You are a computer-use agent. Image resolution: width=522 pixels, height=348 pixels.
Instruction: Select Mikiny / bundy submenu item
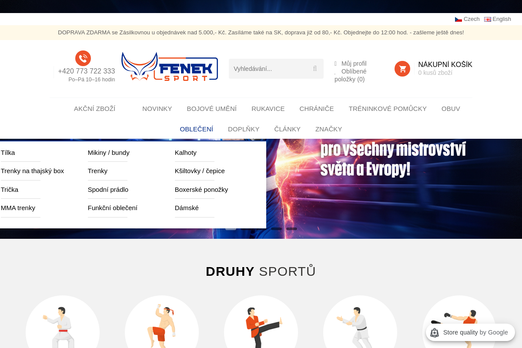pos(109,153)
